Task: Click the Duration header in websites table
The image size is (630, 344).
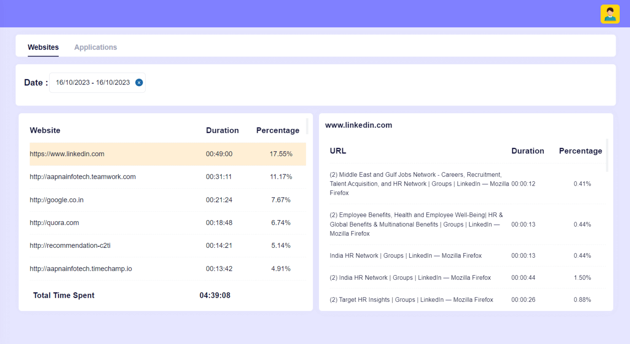Action: click(x=222, y=130)
